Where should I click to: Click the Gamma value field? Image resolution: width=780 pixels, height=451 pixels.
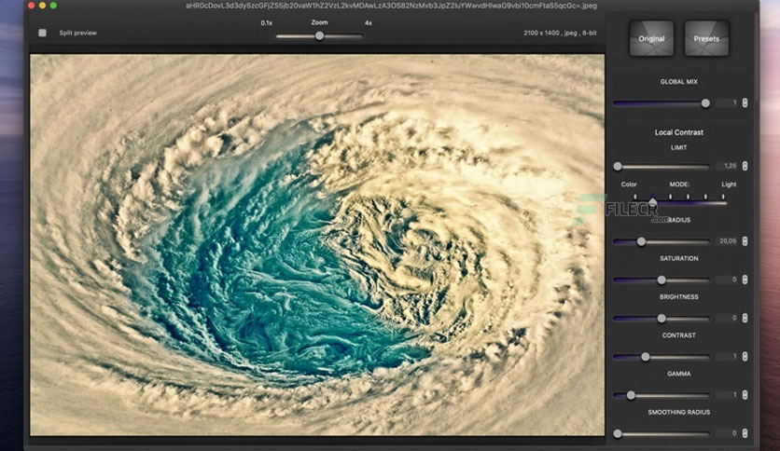point(728,395)
